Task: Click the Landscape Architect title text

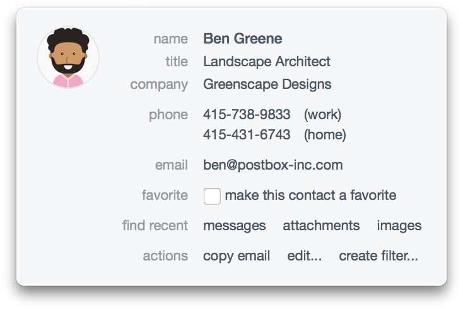Action: click(x=266, y=62)
